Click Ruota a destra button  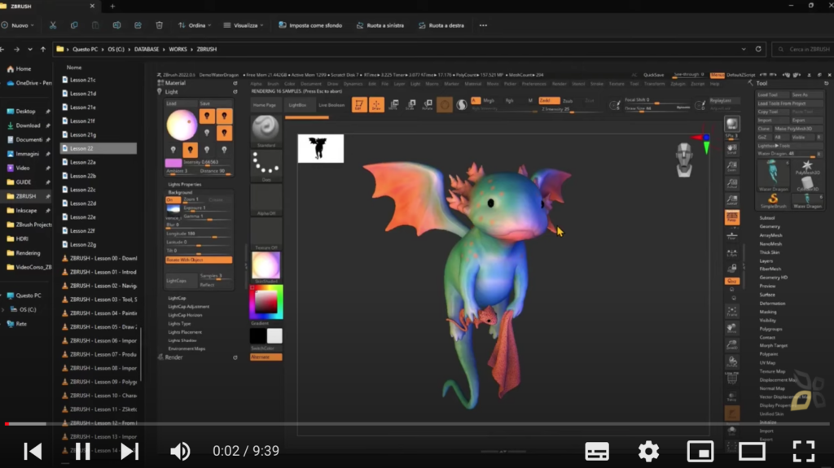[441, 25]
